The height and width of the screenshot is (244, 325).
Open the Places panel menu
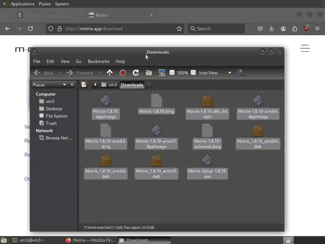pos(44,4)
